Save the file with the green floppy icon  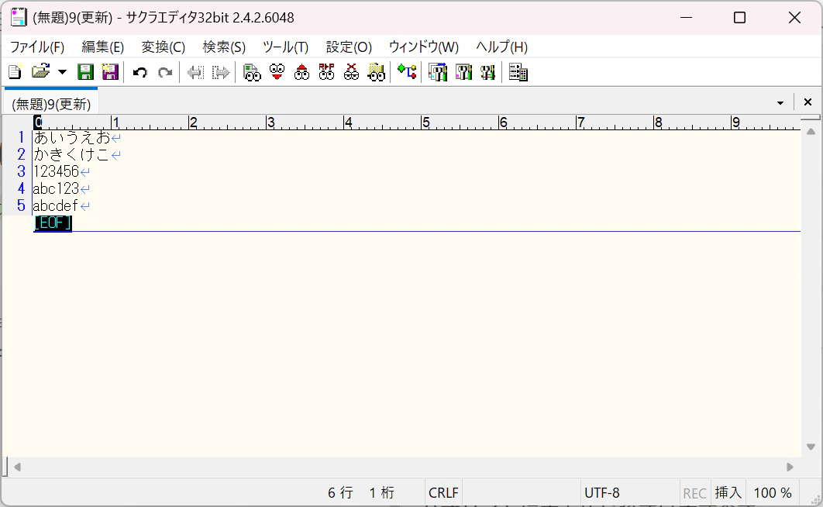[x=85, y=72]
